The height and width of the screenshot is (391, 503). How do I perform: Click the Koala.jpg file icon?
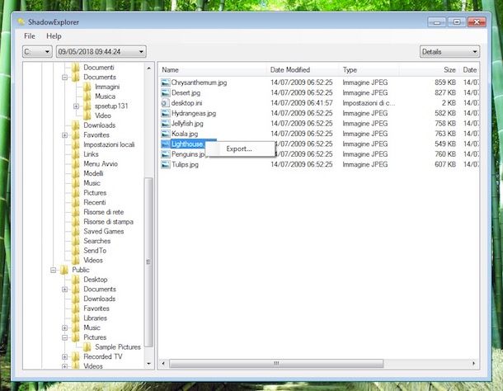point(165,134)
